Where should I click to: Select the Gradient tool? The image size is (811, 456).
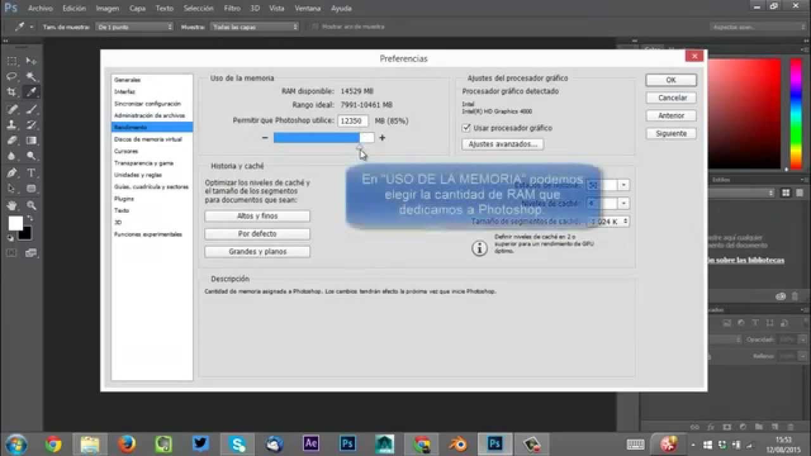tap(31, 141)
